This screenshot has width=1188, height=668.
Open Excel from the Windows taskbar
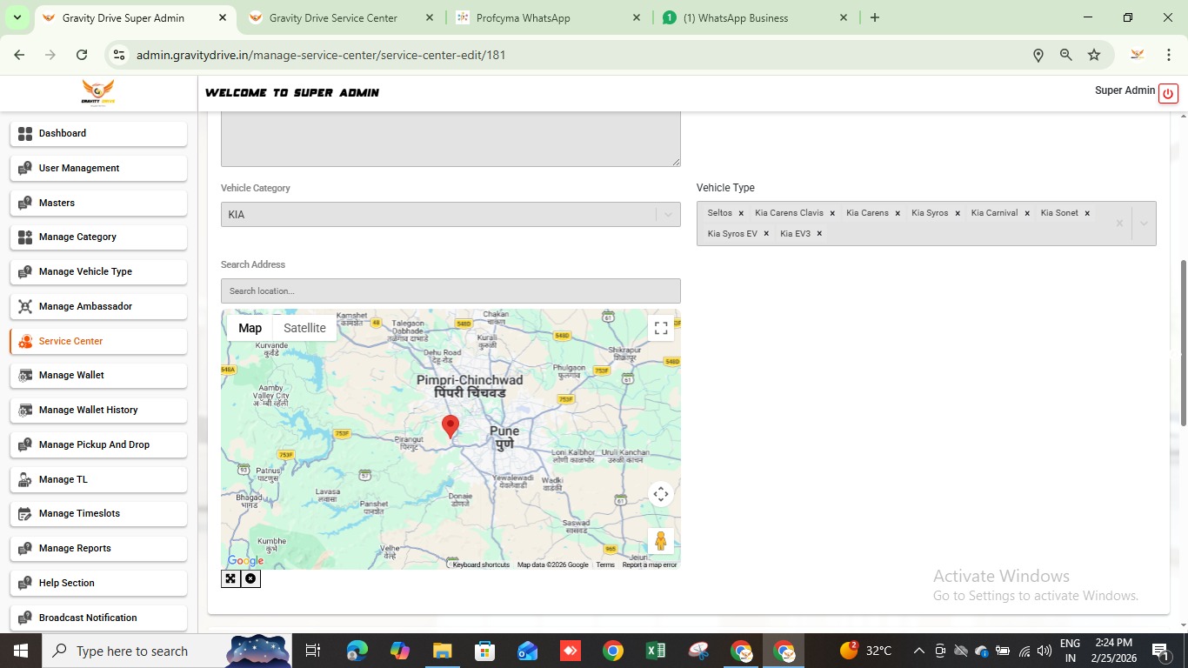pyautogui.click(x=656, y=651)
